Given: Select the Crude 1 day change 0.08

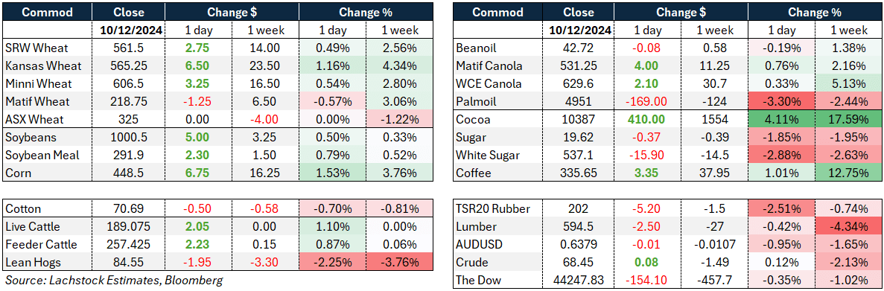Looking at the screenshot, I should click(x=646, y=263).
